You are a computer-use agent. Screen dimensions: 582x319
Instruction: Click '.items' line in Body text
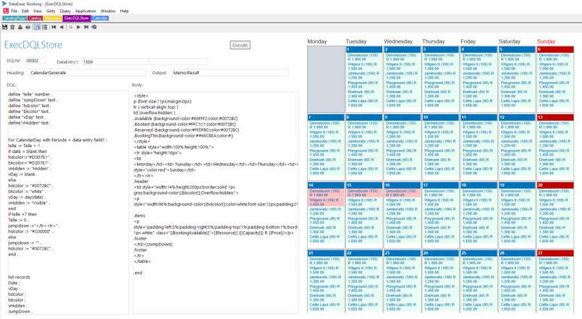tap(140, 216)
